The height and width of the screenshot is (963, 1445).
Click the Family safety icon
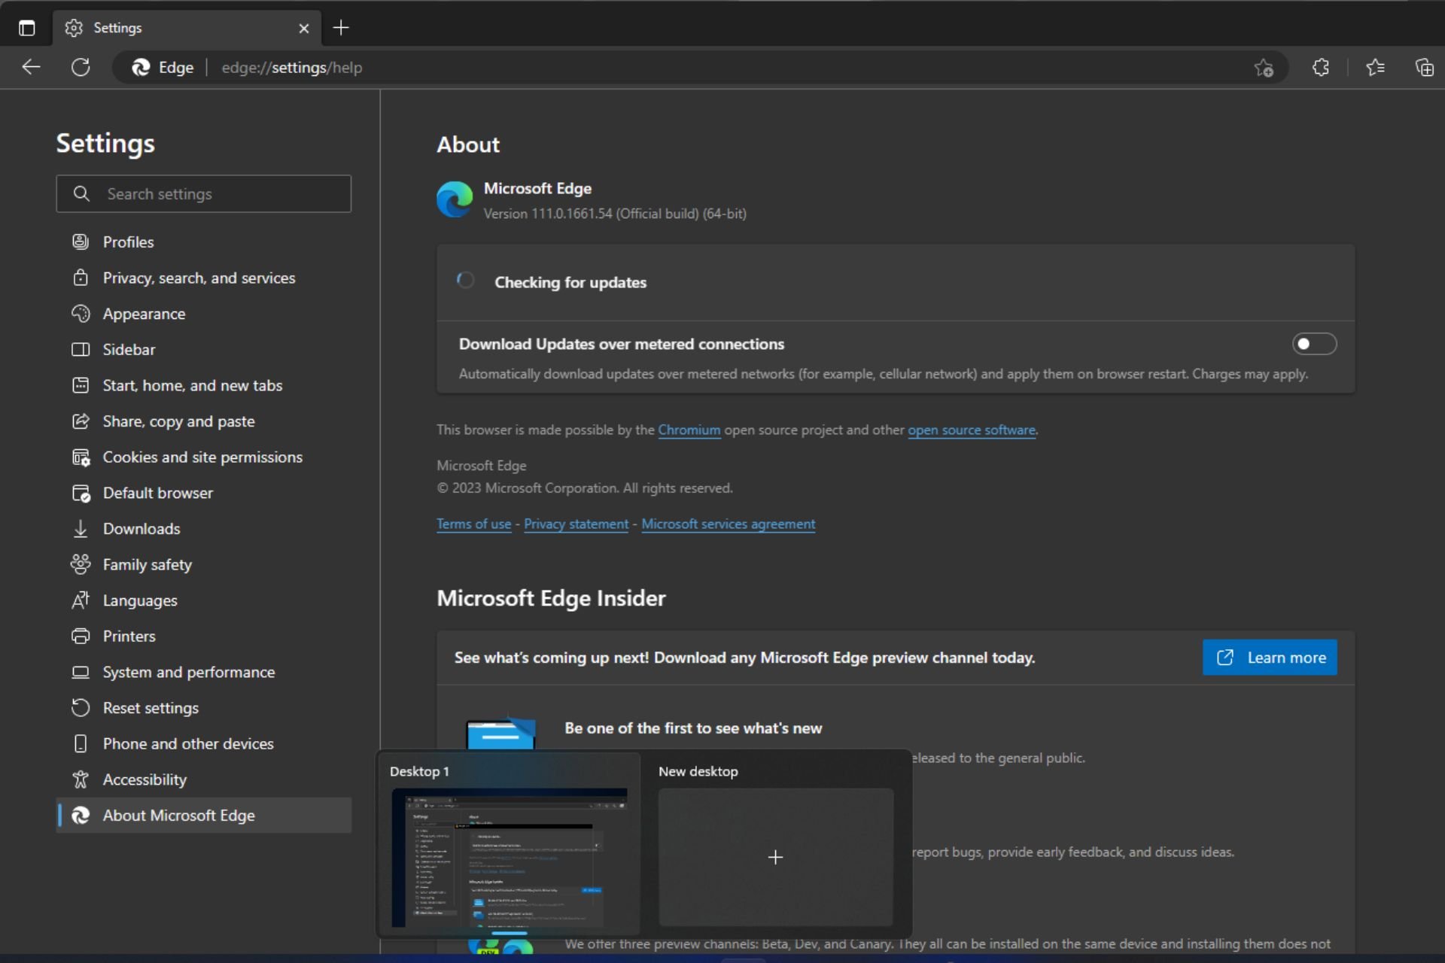tap(81, 564)
